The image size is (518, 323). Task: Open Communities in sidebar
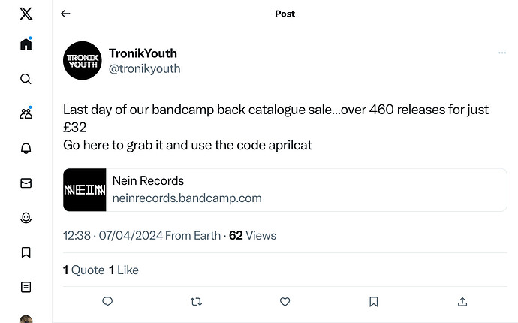point(26,113)
